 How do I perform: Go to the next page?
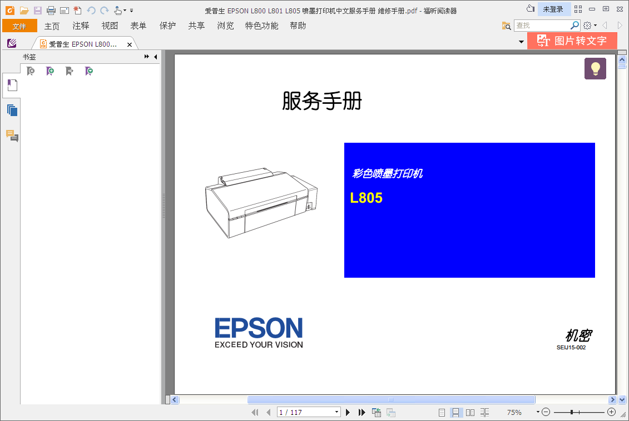348,412
